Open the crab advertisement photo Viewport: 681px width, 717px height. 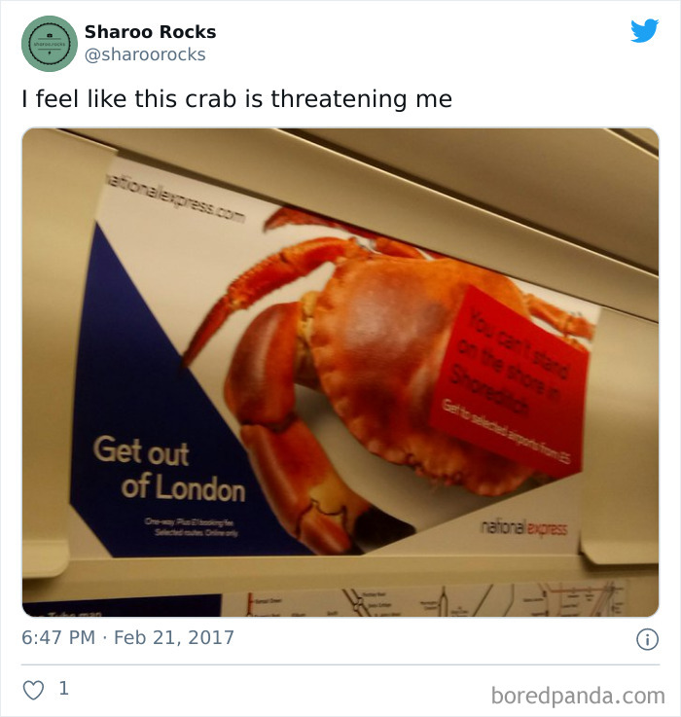tap(340, 373)
